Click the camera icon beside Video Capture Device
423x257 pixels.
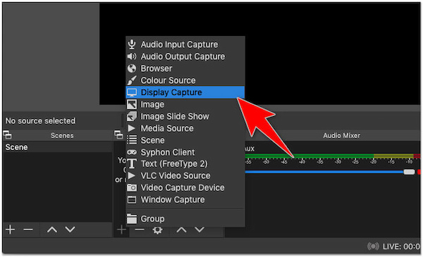(x=132, y=187)
